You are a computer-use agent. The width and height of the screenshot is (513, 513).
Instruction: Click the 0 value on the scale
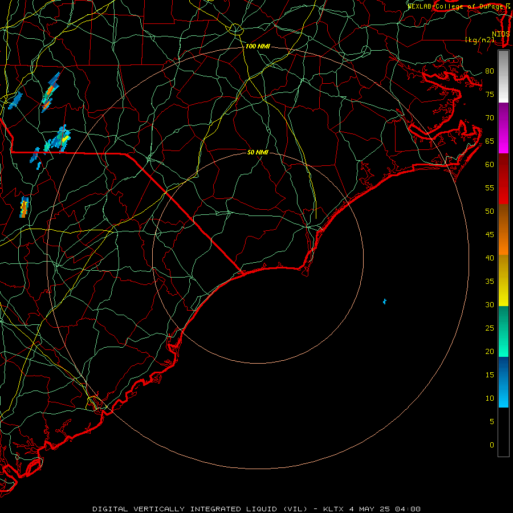492,445
